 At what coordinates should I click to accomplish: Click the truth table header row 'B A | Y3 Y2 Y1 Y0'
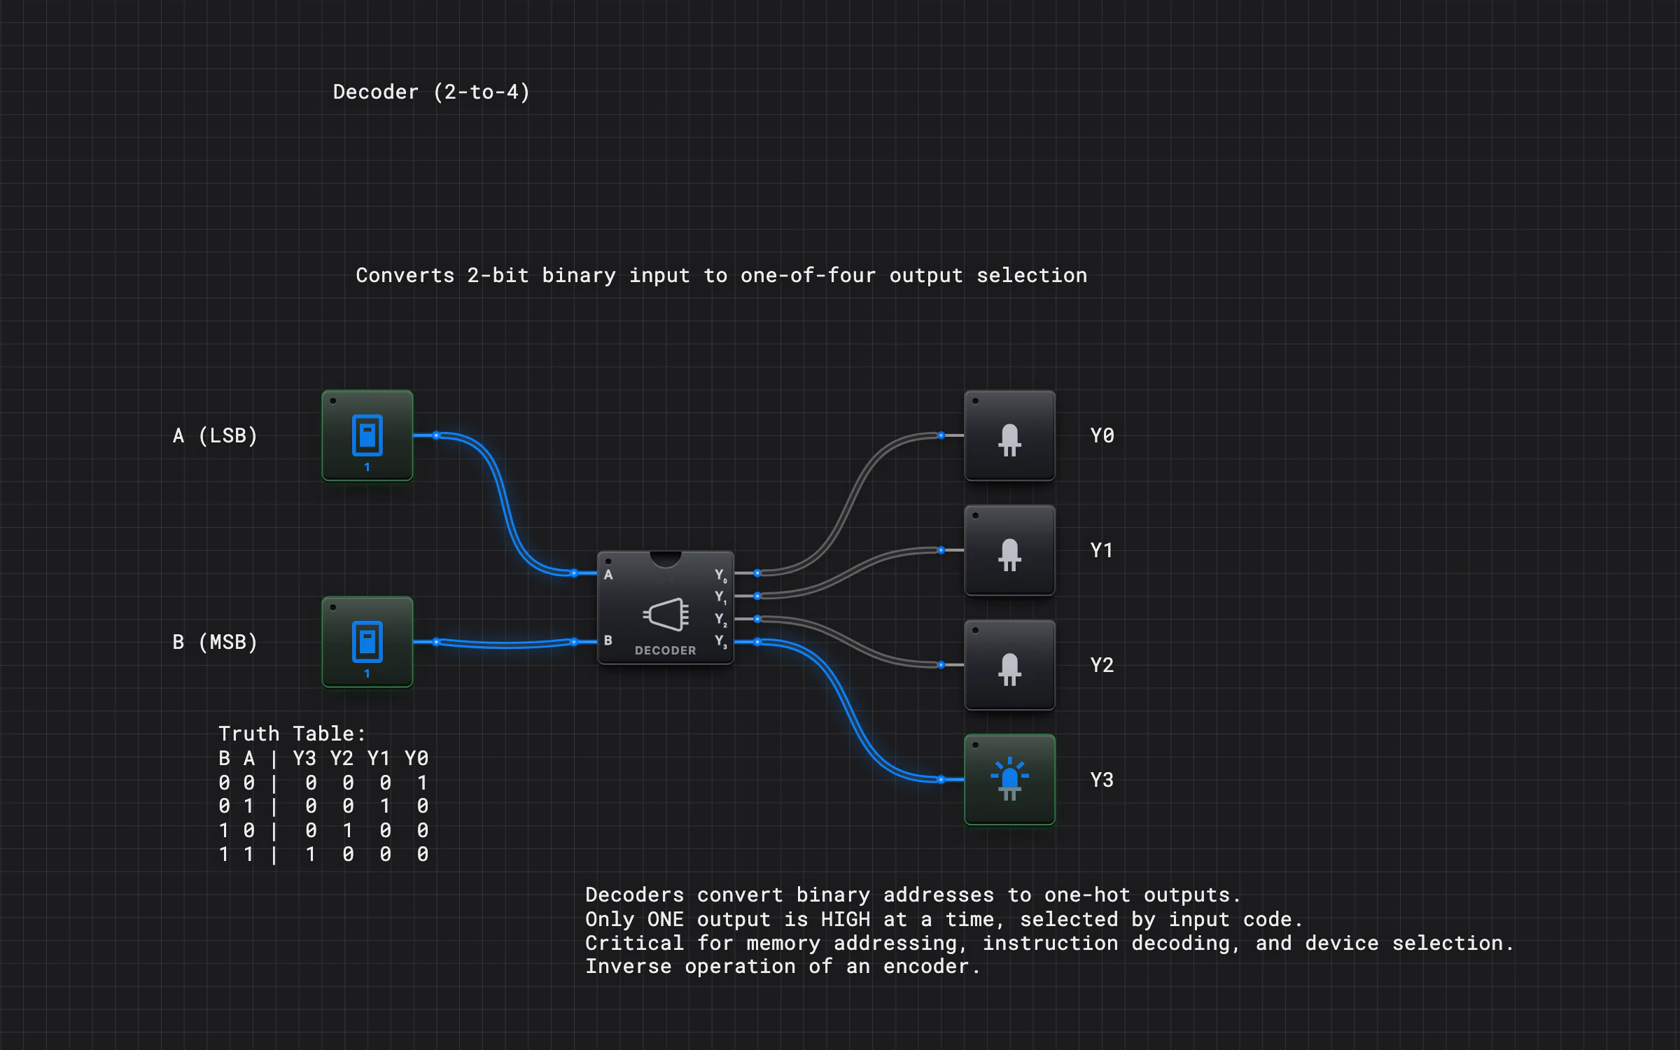pyautogui.click(x=323, y=759)
